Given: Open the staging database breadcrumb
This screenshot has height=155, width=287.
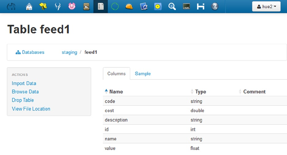Looking at the screenshot, I should pos(69,52).
